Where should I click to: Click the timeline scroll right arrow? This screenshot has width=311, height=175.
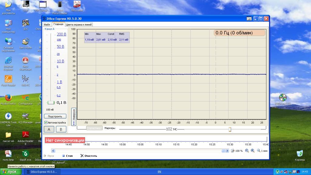tap(227, 151)
